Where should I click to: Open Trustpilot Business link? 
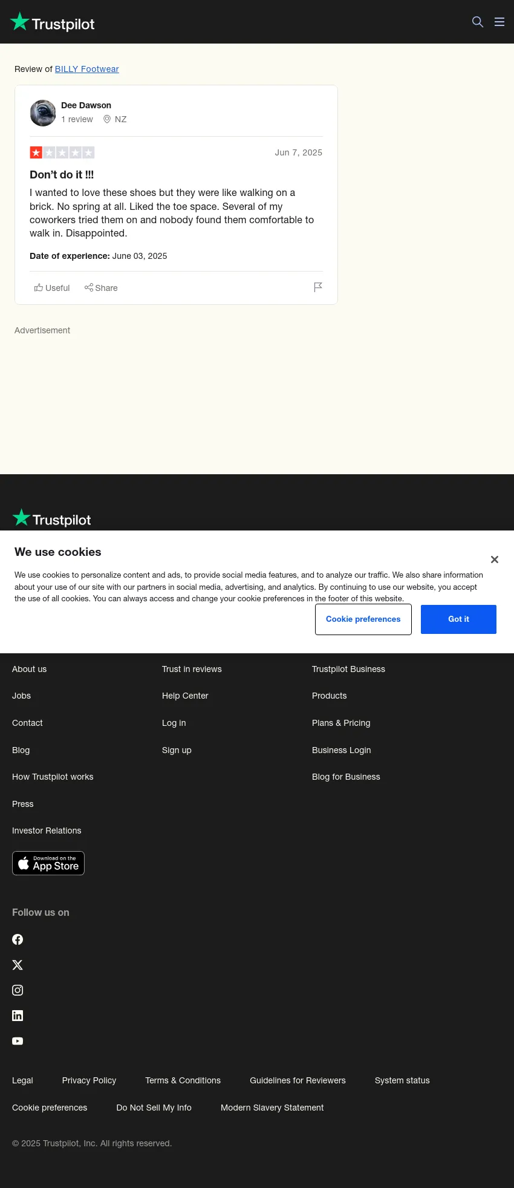pyautogui.click(x=348, y=669)
